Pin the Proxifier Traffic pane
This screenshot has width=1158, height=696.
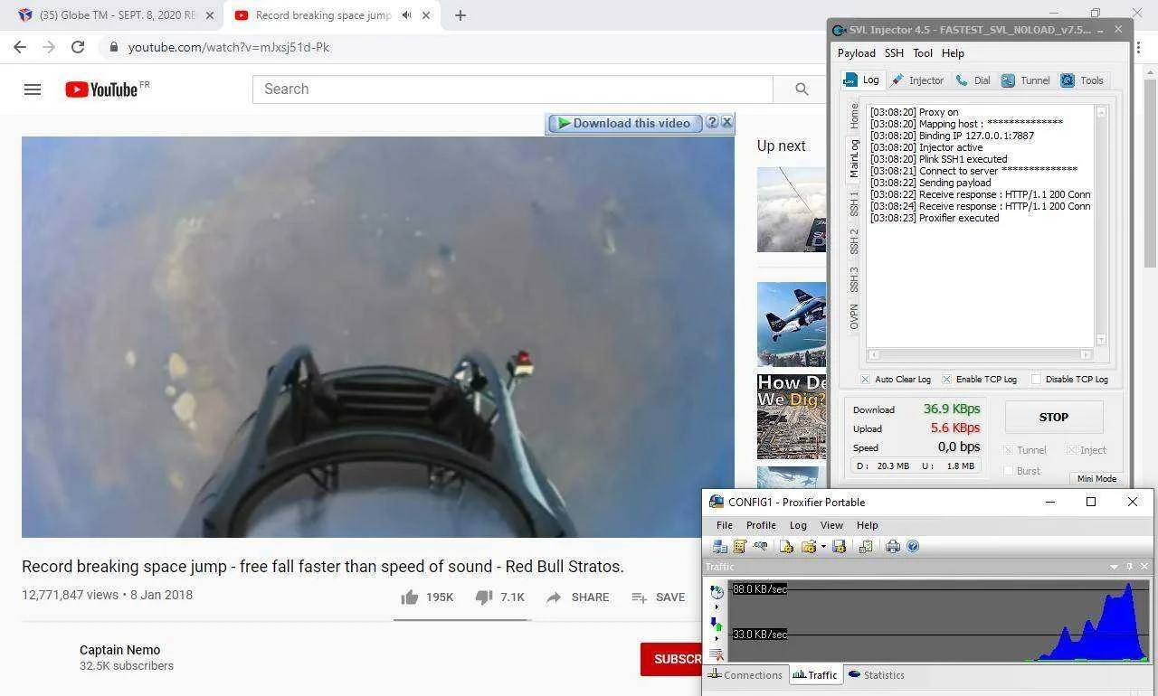(1130, 567)
